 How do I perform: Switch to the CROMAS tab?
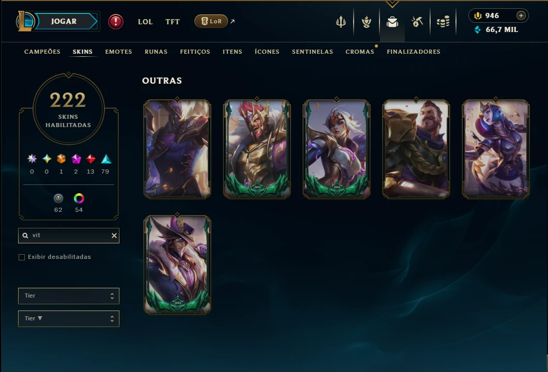pyautogui.click(x=360, y=52)
